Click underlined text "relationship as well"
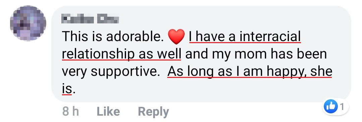This screenshot has height=122, width=362. point(121,54)
